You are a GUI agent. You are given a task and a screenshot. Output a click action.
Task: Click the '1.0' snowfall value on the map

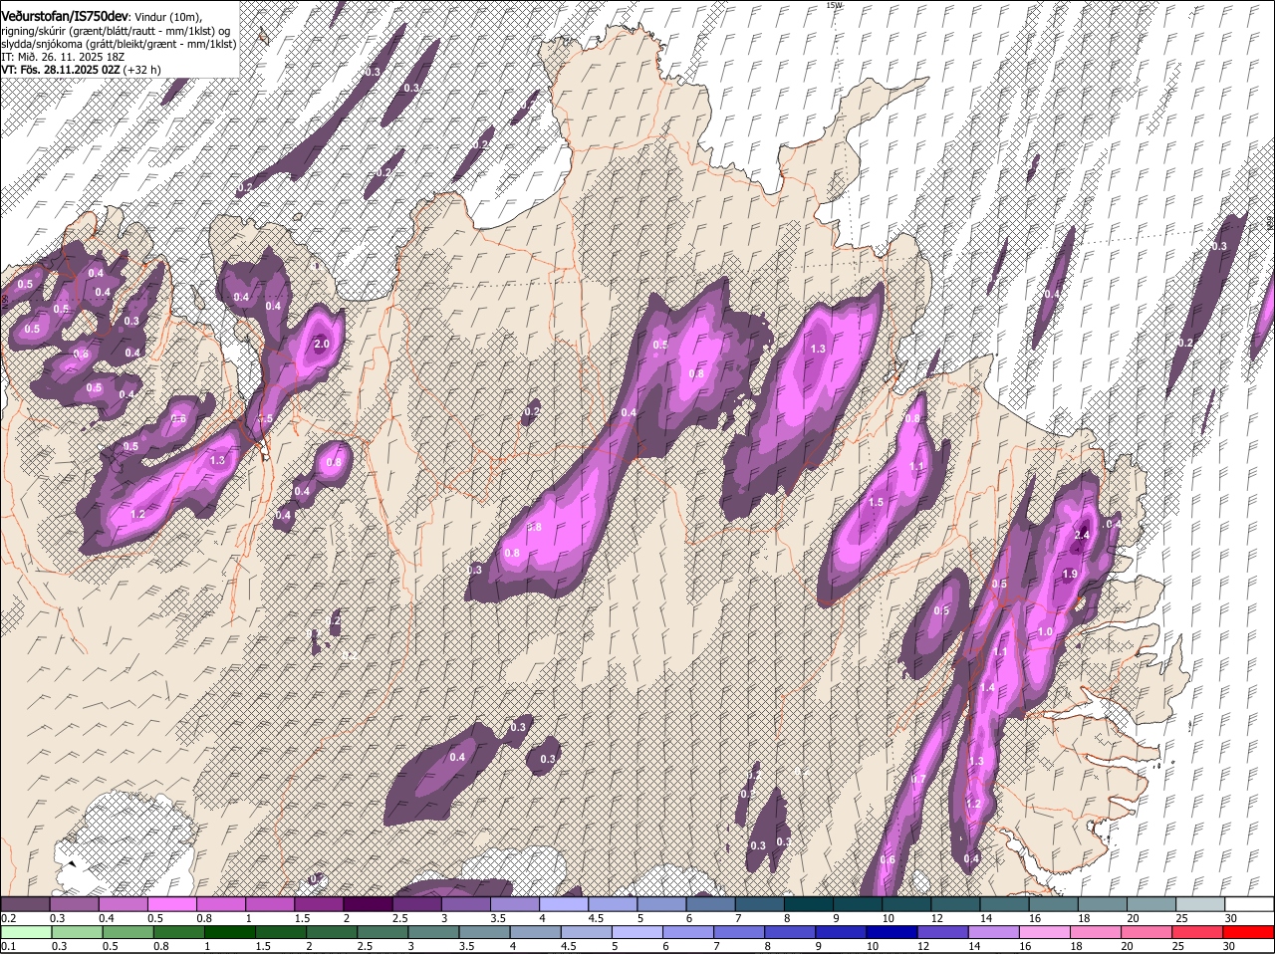coord(1045,632)
